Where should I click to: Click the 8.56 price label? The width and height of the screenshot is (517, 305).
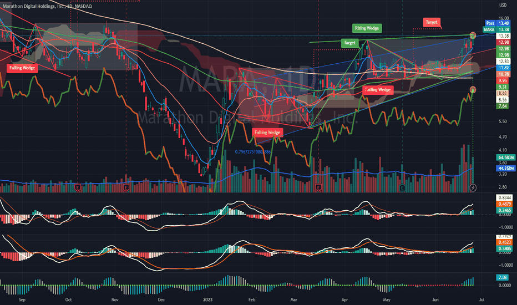tap(504, 100)
